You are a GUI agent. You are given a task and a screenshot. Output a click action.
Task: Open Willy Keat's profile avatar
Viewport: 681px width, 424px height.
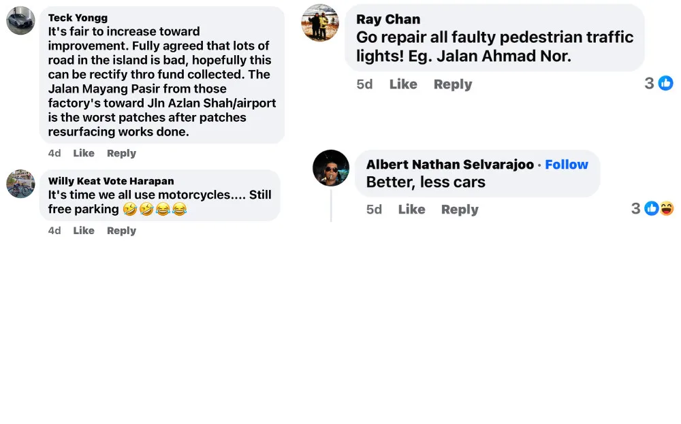[20, 184]
